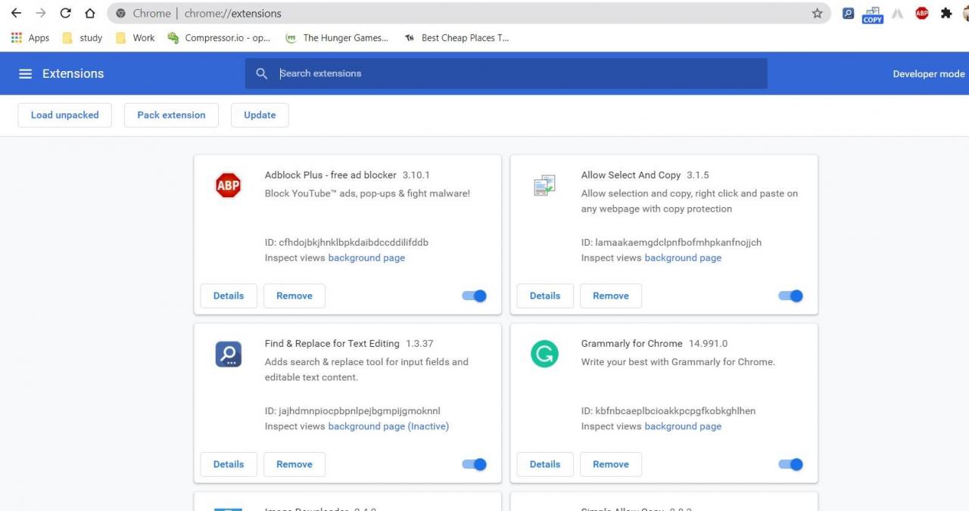Click the Find & Replace toolbar icon

point(849,13)
